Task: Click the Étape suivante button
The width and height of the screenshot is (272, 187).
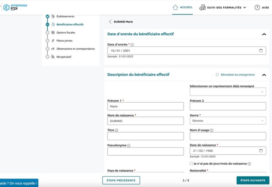Action: [x=253, y=180]
